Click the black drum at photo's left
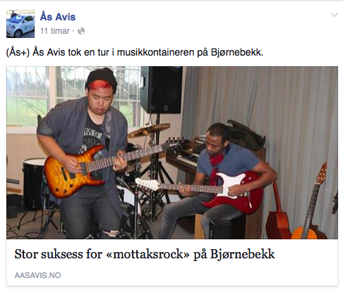The height and width of the screenshot is (290, 343). [34, 183]
